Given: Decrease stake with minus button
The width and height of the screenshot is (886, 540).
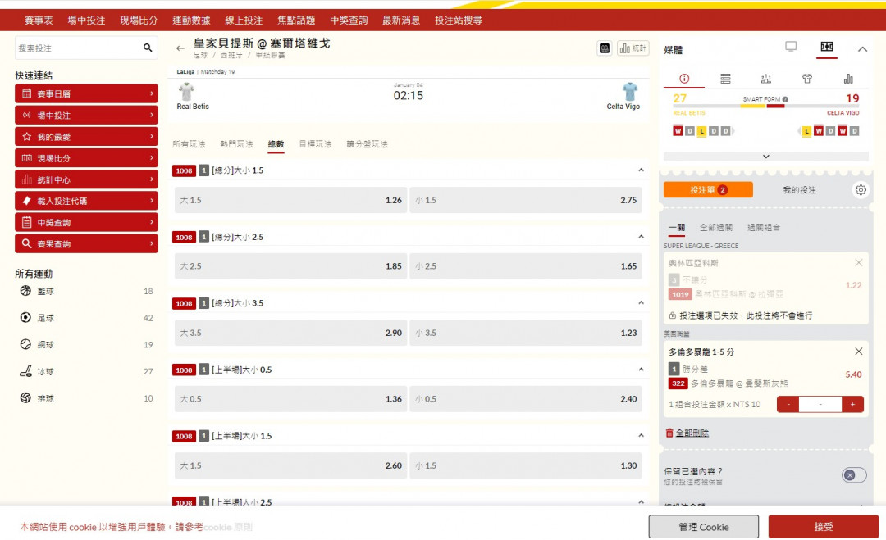Looking at the screenshot, I should point(788,404).
